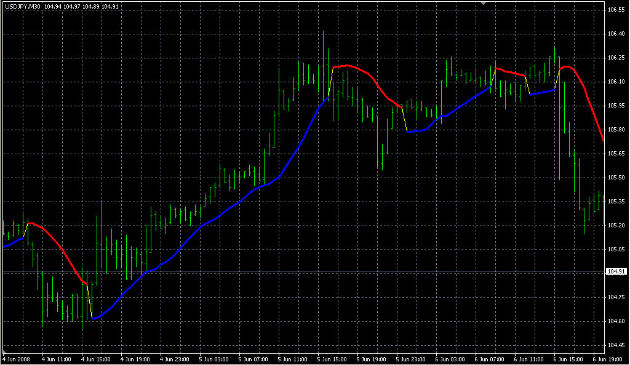Select the 4 Jun 15:00 time label

point(95,359)
